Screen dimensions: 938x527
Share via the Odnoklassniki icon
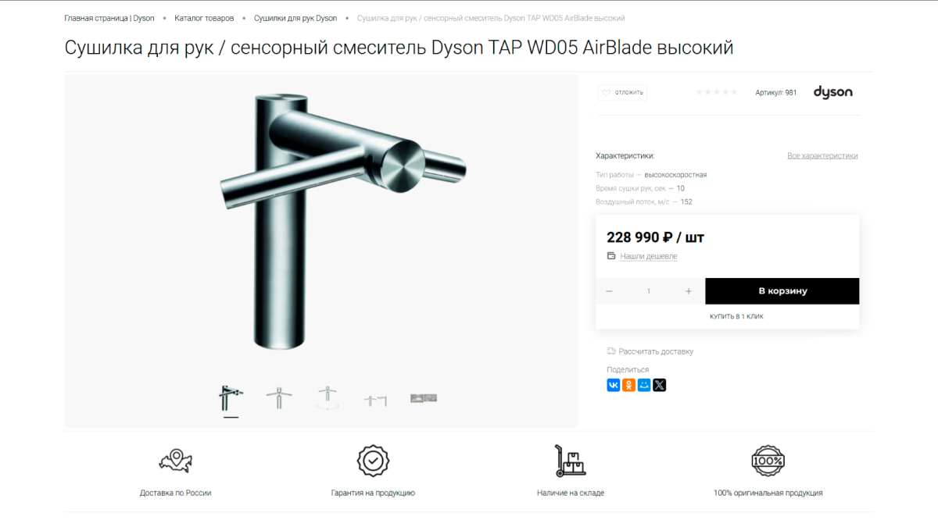[x=628, y=385]
